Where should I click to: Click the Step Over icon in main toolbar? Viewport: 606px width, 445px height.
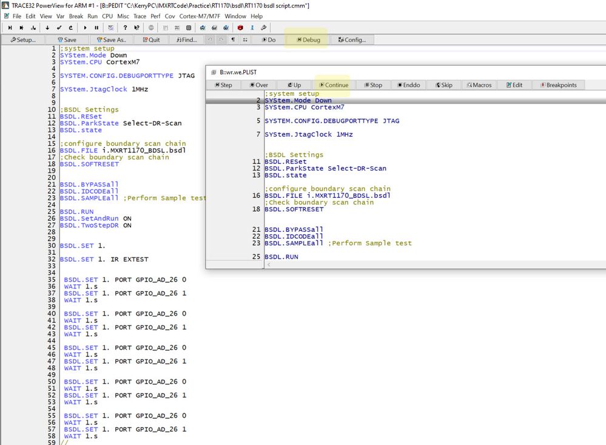pos(22,28)
